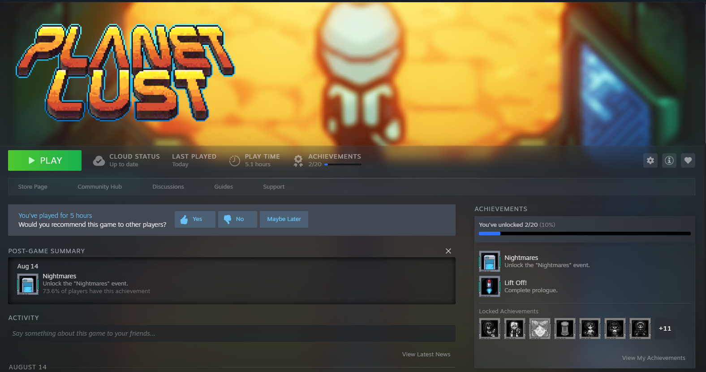The image size is (706, 372).
Task: Click the 'Aug 14' date in summary
Action: click(28, 266)
